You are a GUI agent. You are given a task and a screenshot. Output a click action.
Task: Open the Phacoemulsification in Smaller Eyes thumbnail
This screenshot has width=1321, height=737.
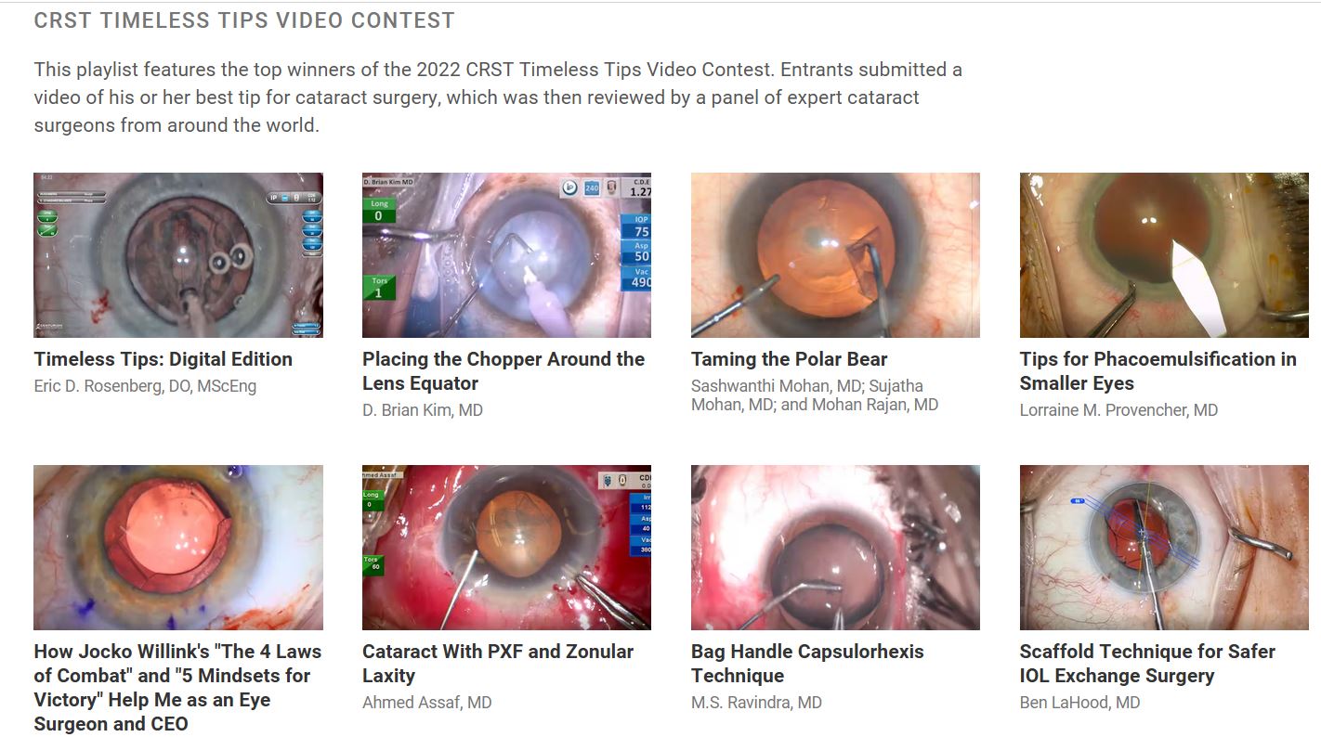coord(1164,255)
